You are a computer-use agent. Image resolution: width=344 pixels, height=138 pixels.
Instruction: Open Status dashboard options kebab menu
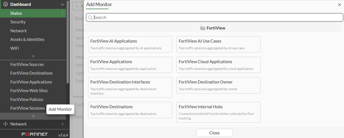pos(62,13)
